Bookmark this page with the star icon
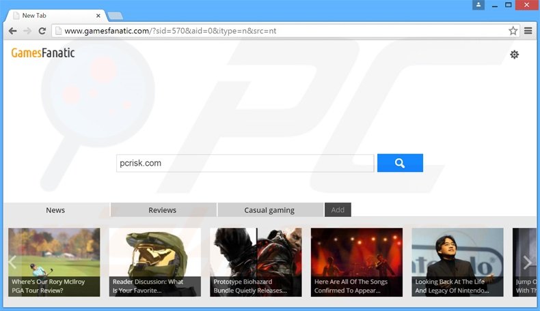The image size is (540, 311). (x=513, y=31)
